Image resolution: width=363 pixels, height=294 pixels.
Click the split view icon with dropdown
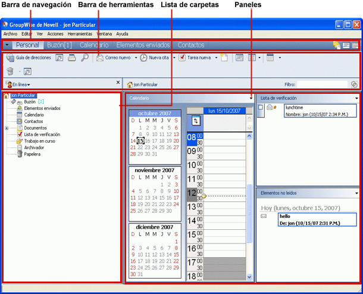tap(252, 58)
